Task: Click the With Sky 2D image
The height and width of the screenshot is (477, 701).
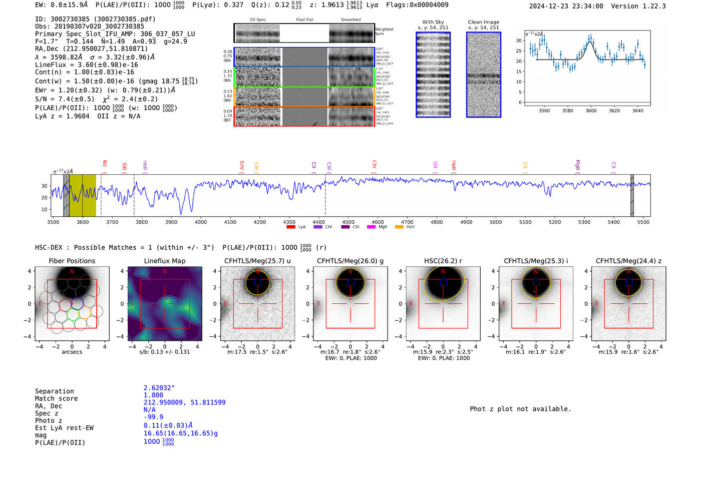Action: tap(433, 75)
